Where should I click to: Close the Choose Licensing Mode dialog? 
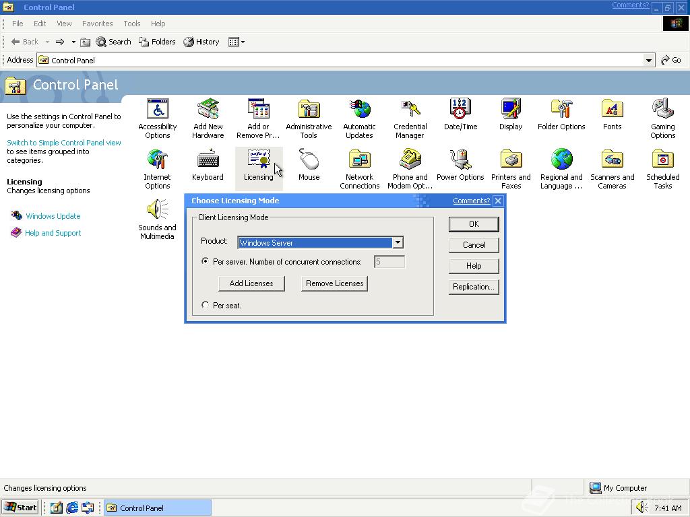click(498, 201)
